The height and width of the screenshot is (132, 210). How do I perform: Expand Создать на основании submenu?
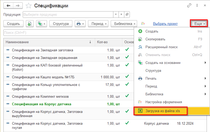click(163, 63)
